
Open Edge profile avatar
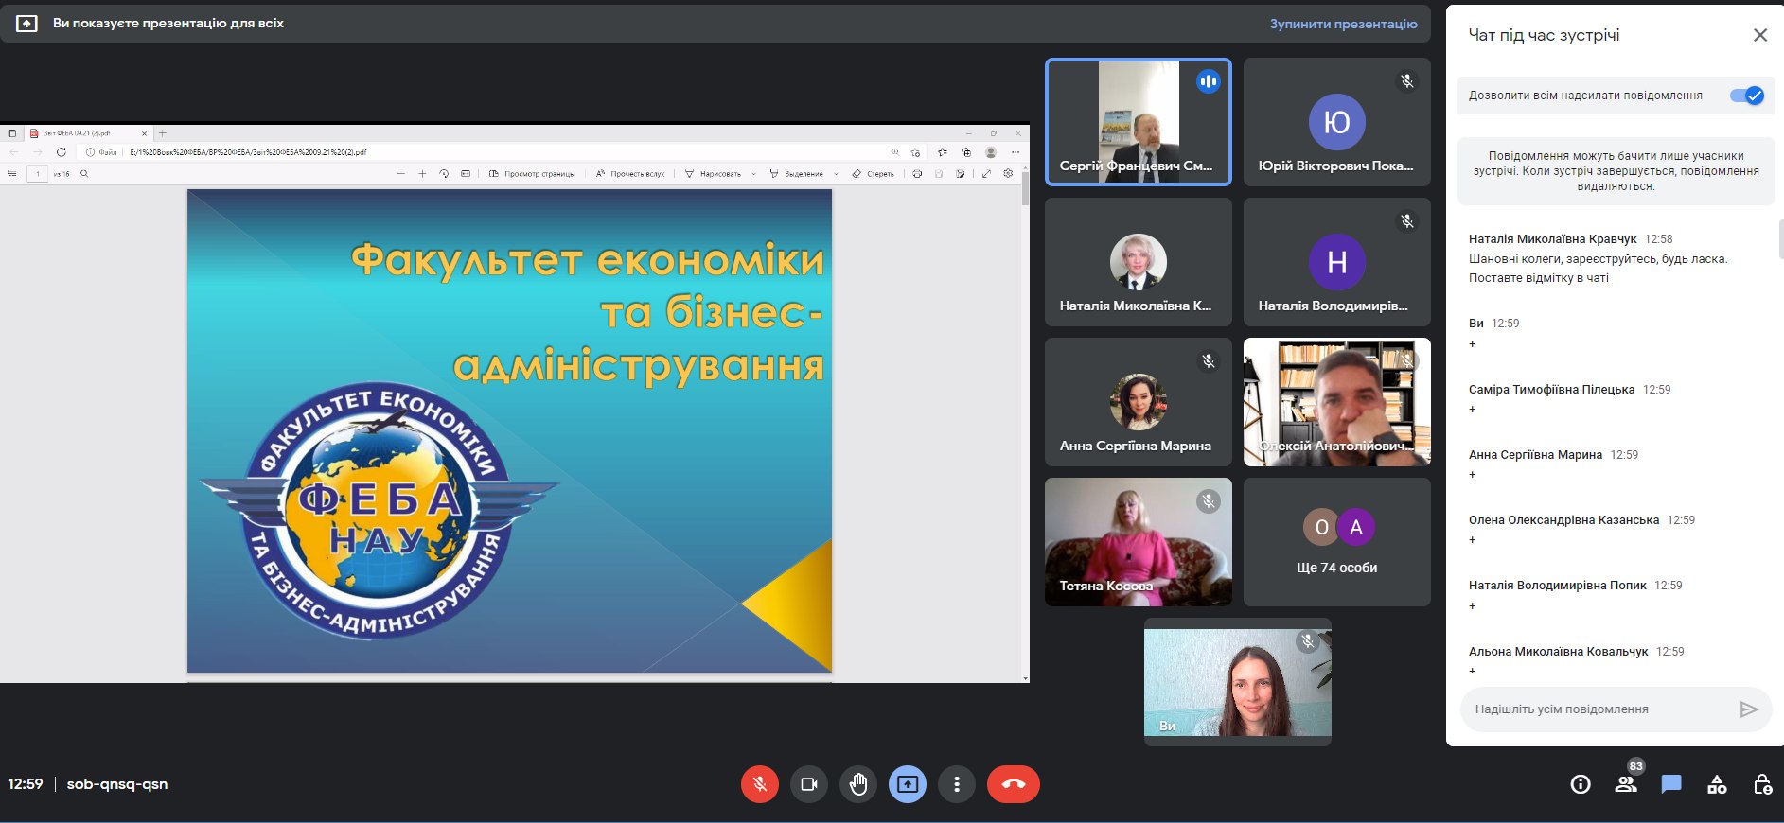[991, 152]
